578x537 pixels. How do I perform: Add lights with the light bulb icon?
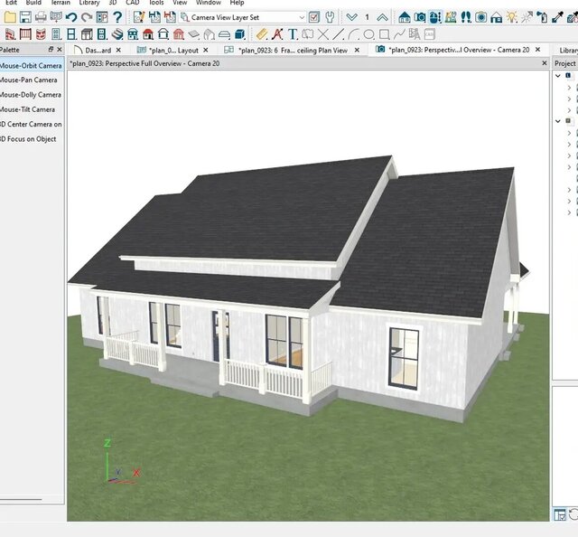tap(512, 17)
